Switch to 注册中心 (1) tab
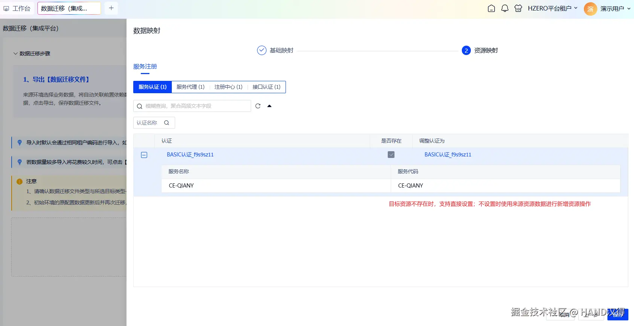Screen dimensions: 634x326 coord(228,87)
